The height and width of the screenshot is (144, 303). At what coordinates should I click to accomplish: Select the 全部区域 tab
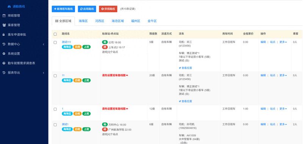pos(63,21)
